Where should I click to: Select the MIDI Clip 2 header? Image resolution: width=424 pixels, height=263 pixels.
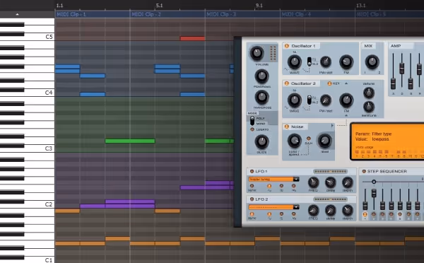point(167,14)
